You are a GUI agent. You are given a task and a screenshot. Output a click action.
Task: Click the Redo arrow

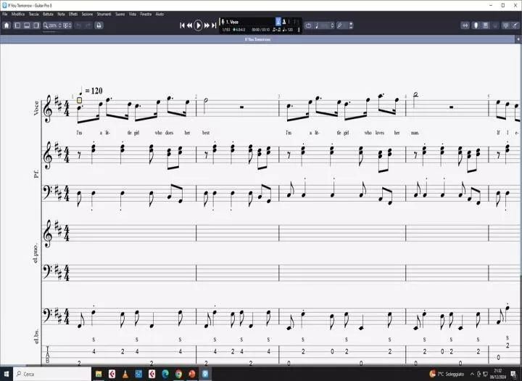pyautogui.click(x=88, y=25)
